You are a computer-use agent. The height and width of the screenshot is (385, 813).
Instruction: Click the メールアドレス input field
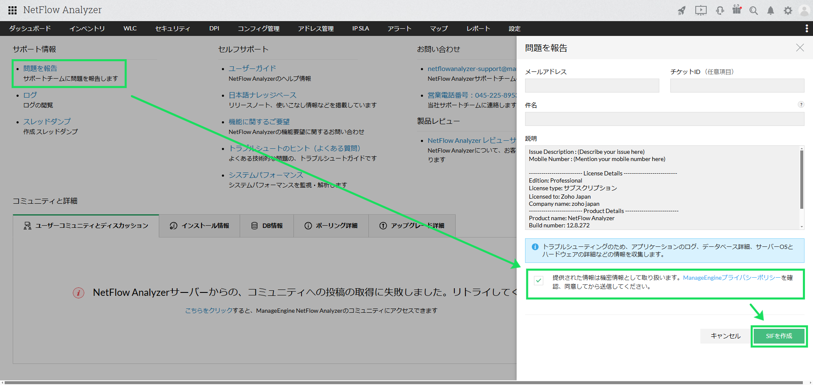(592, 85)
